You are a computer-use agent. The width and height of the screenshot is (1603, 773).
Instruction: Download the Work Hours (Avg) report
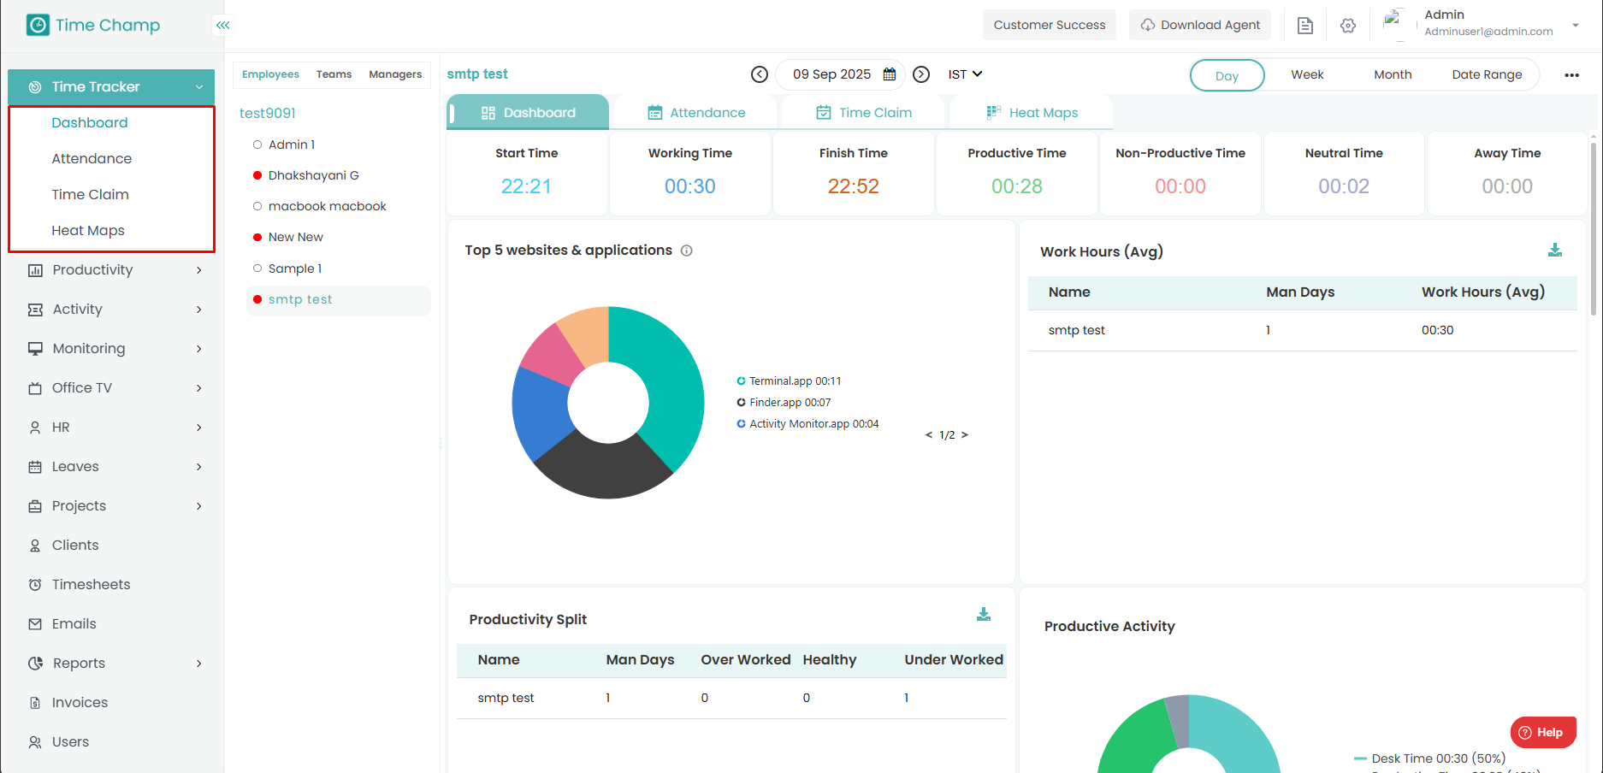point(1554,250)
